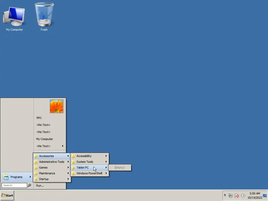Click the System Tools folder icon
The height and width of the screenshot is (201, 268).
(73, 162)
